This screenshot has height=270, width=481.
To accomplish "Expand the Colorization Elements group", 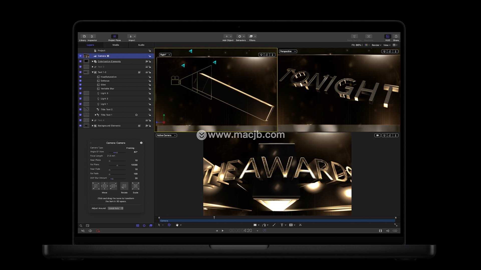I will (92, 61).
